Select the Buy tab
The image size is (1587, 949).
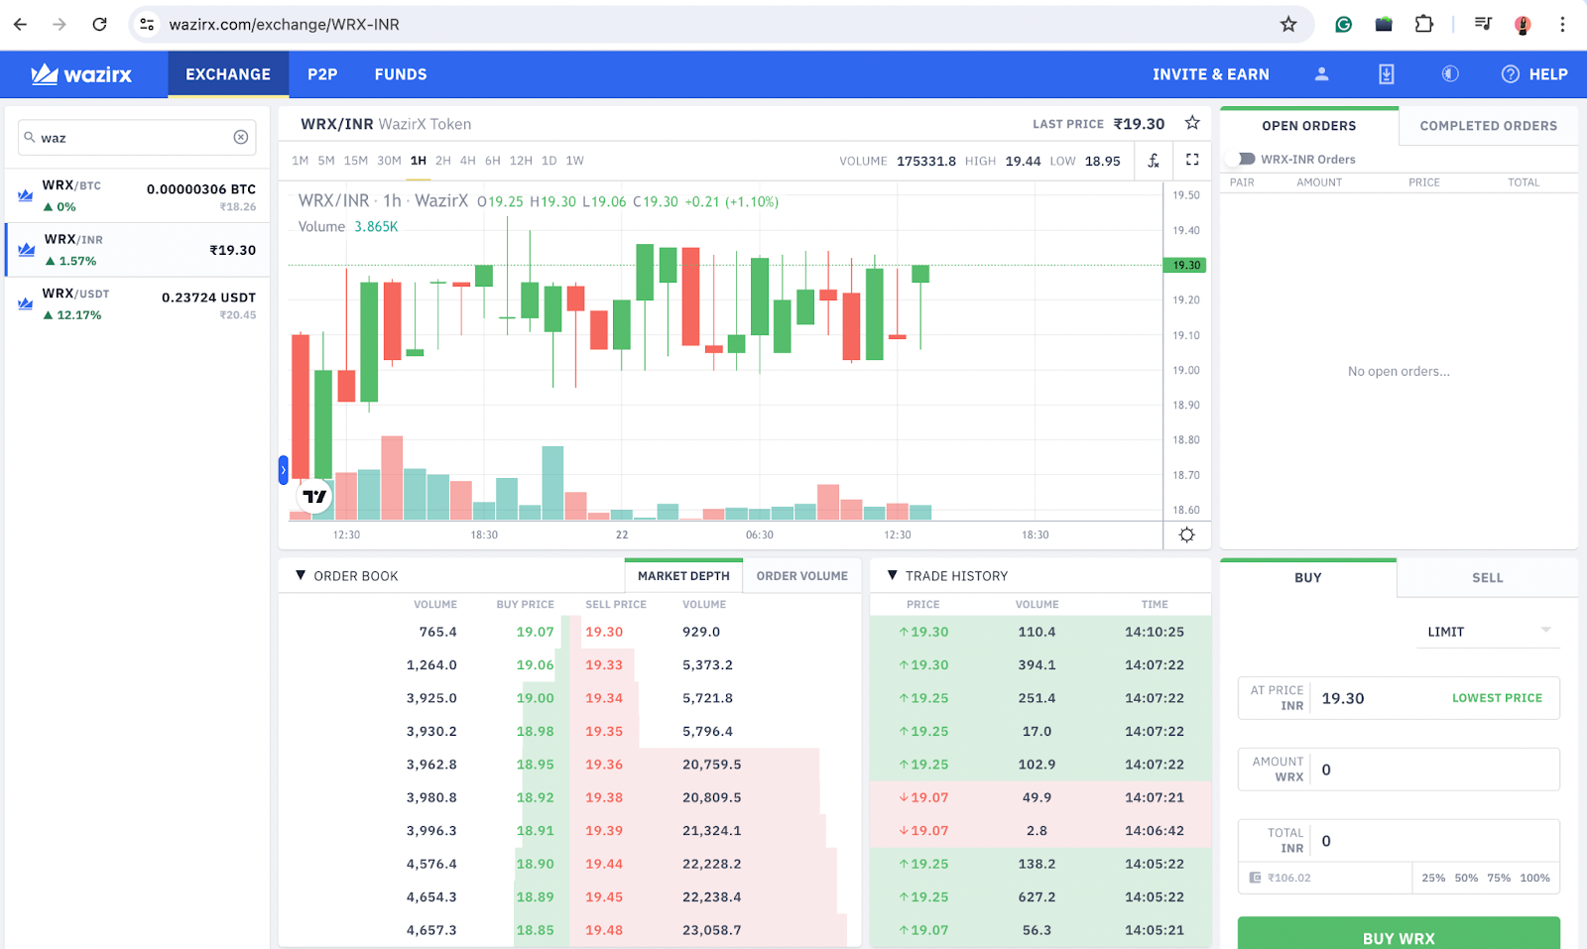click(x=1308, y=577)
